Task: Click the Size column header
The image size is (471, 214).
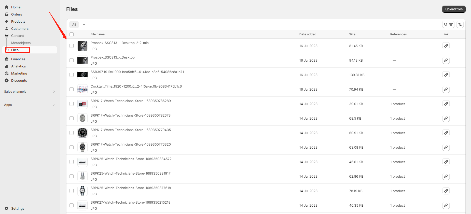Action: pos(352,34)
